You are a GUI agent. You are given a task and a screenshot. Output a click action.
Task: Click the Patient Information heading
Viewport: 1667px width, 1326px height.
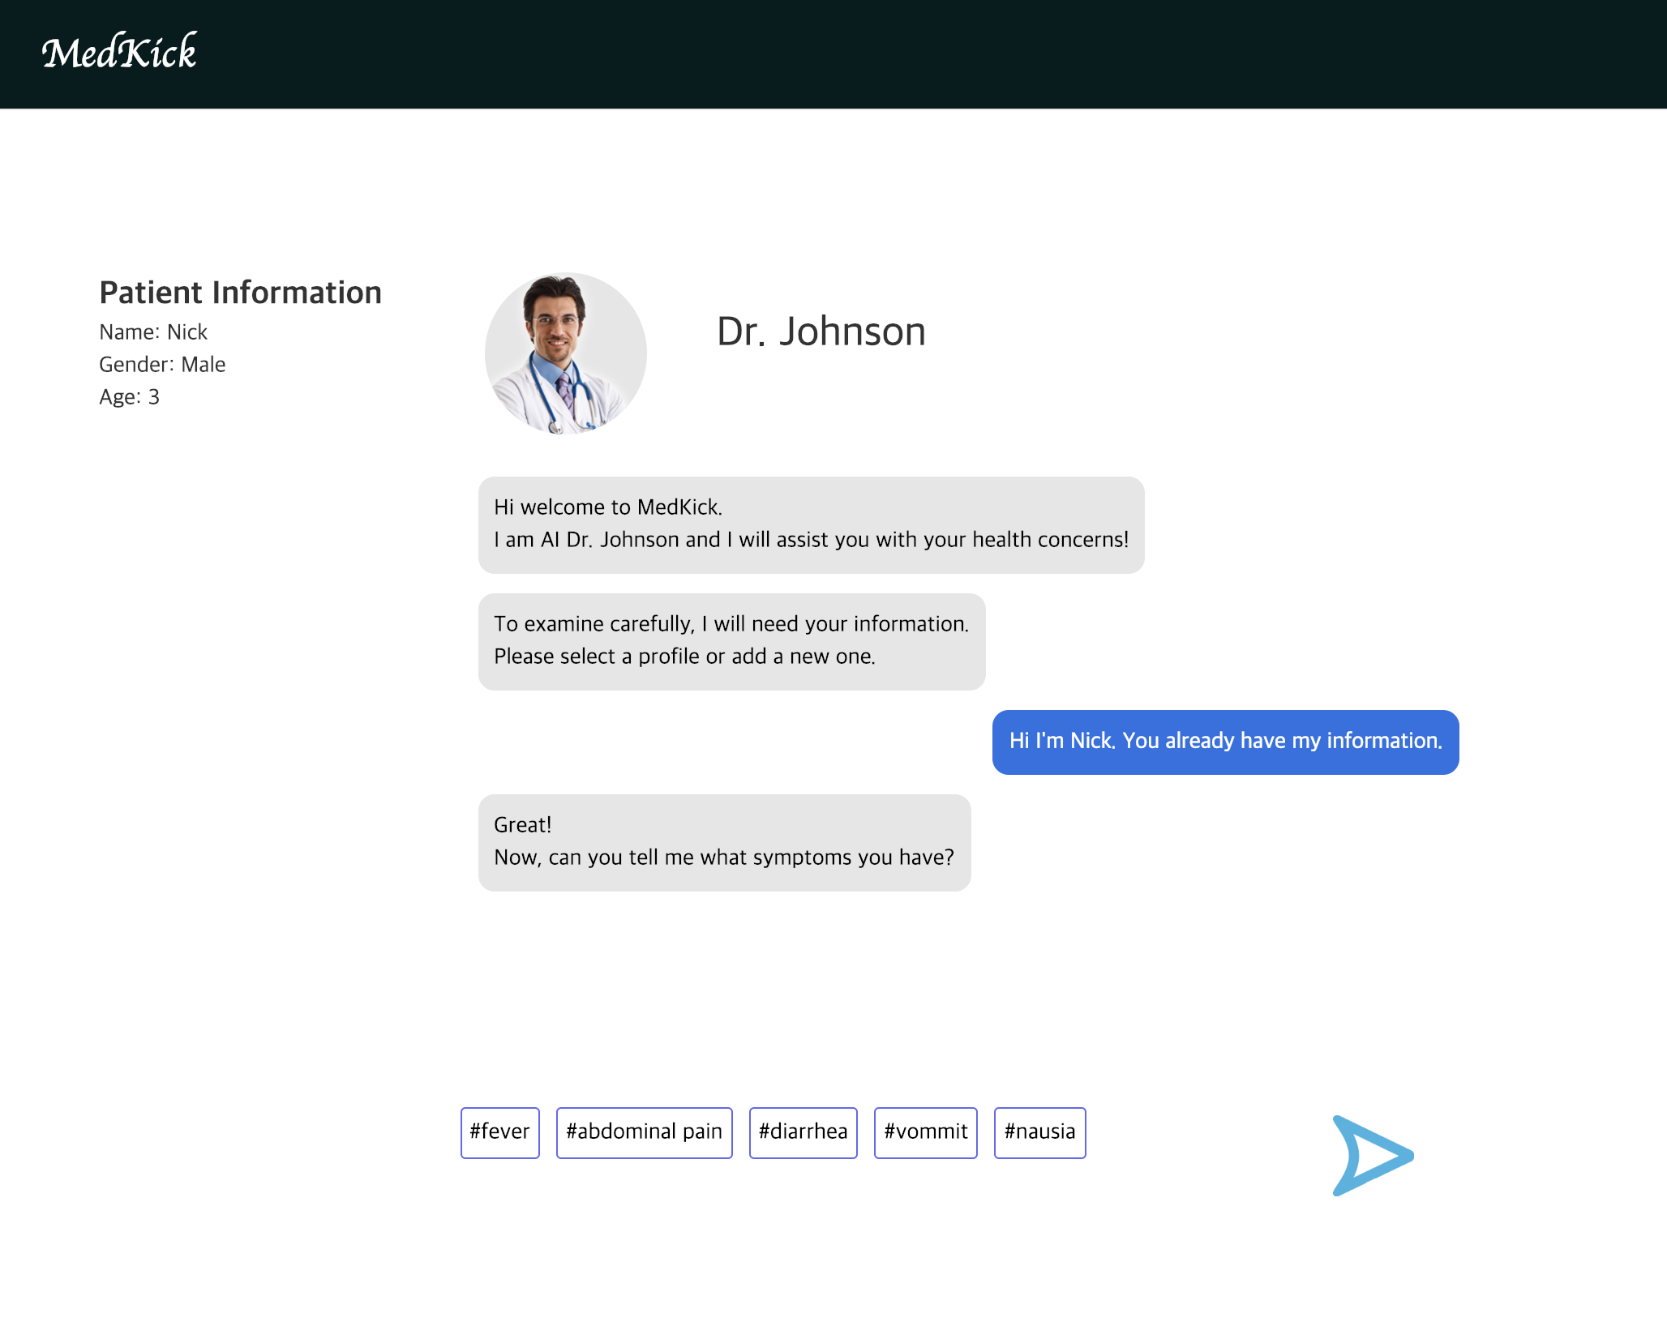coord(240,293)
